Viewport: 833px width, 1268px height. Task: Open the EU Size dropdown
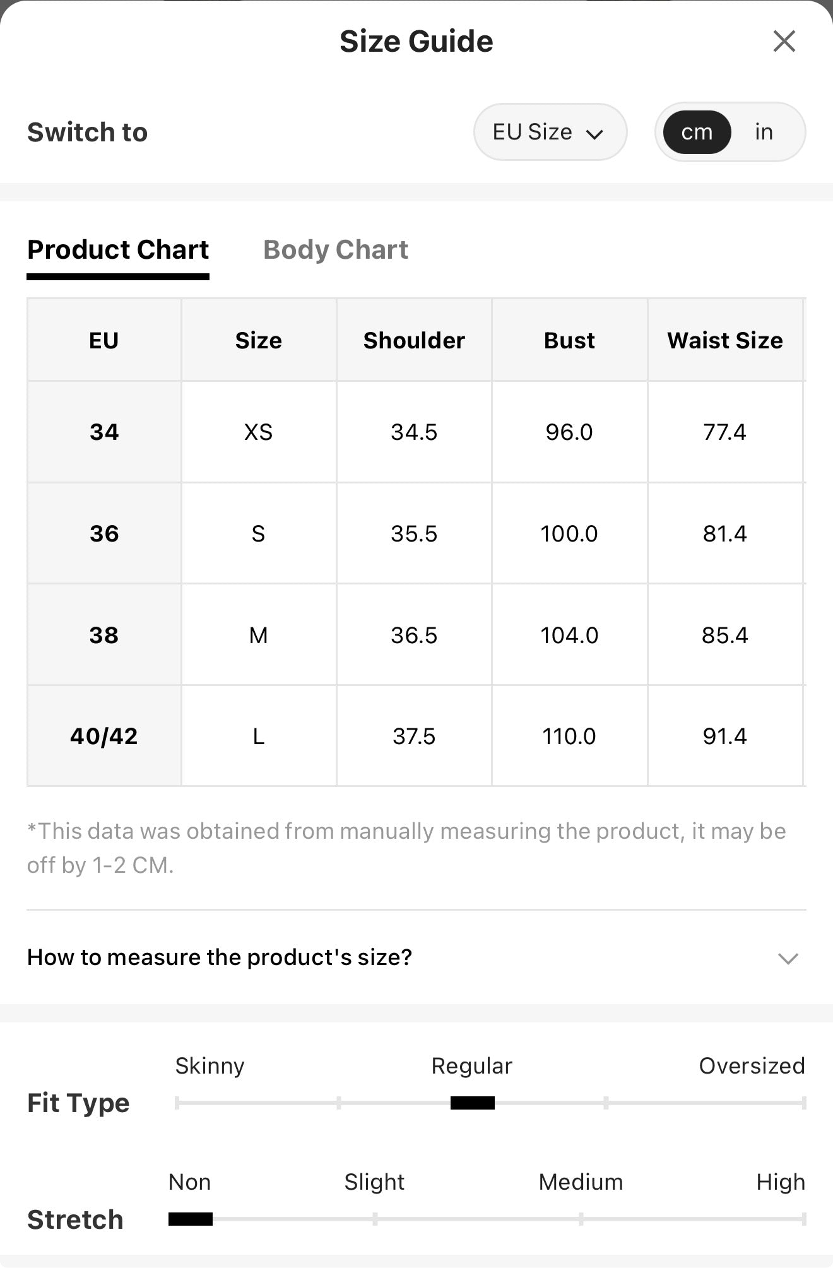(x=550, y=132)
